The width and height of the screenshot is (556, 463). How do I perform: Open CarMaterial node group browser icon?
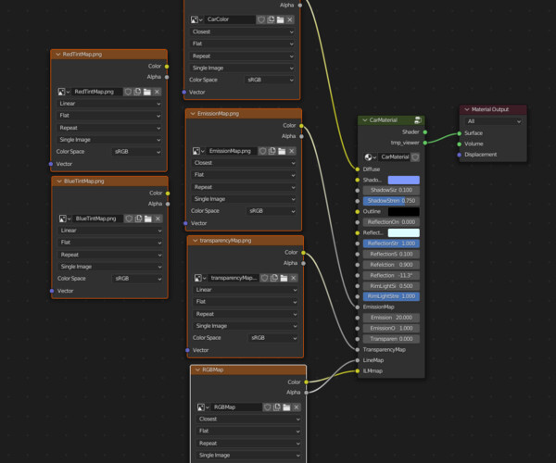coord(370,157)
